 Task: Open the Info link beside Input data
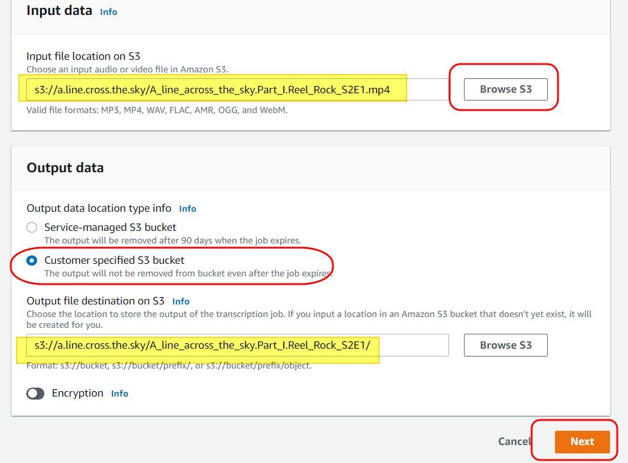108,12
